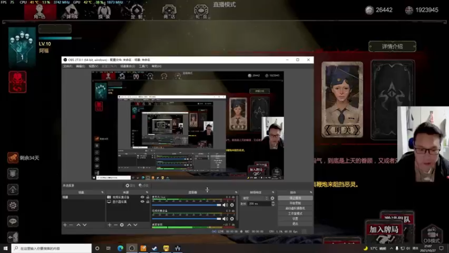Pop out the Sources dock using its header icon
The height and width of the screenshot is (253, 449).
tap(147, 192)
